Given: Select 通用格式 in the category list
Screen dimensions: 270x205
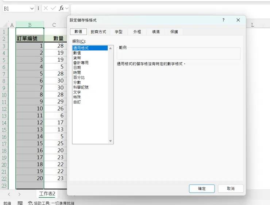Looking at the screenshot, I should (x=90, y=48).
